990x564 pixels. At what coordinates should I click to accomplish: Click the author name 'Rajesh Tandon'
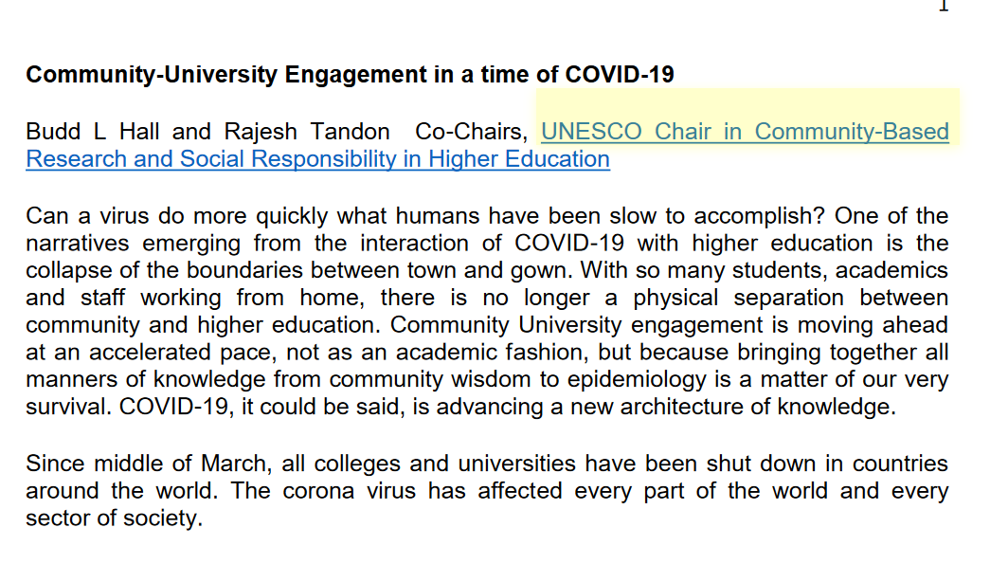307,131
